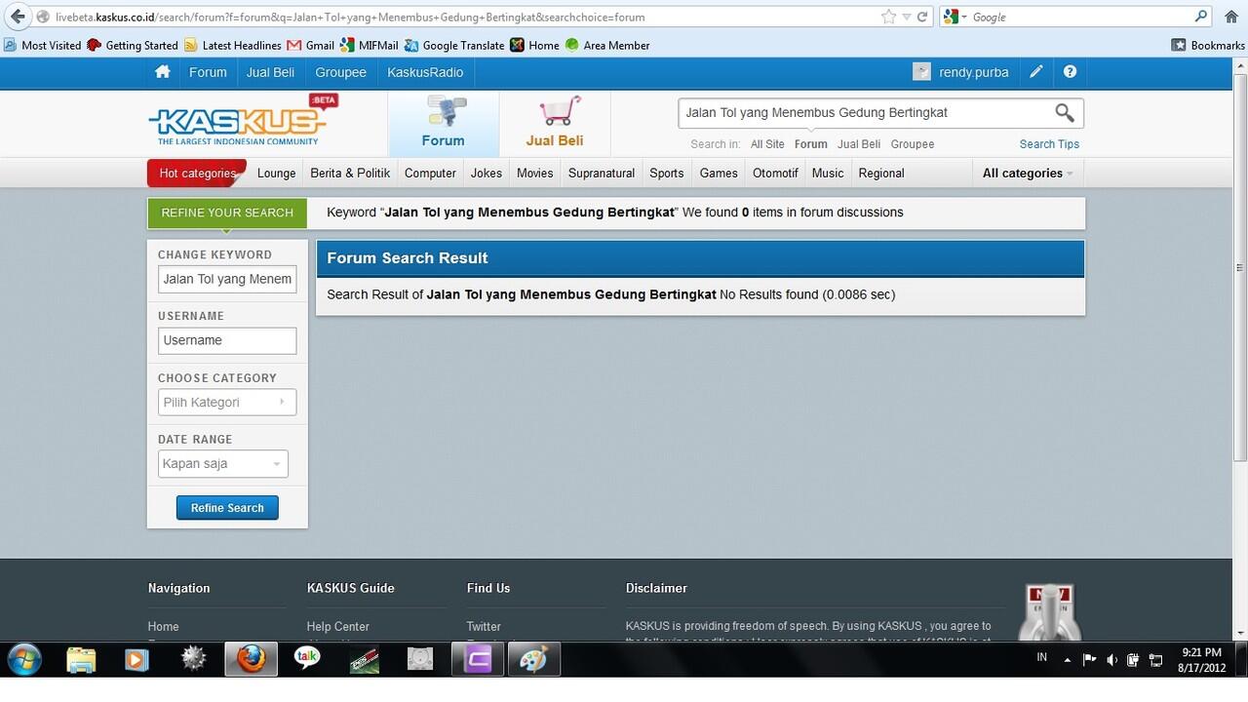This screenshot has height=702, width=1248.
Task: Open the Google search engine dropdown
Action: (x=955, y=17)
